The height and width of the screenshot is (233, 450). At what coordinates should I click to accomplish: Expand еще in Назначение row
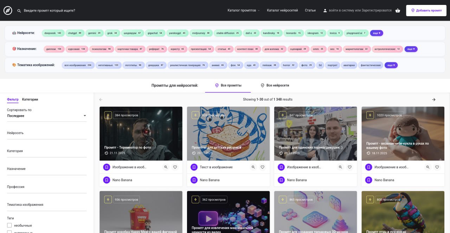411,49
